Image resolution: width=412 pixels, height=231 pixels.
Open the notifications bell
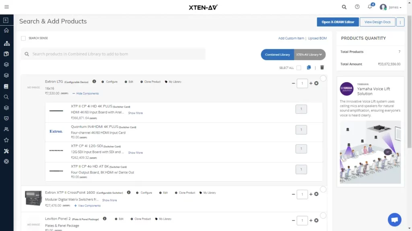pos(370,7)
